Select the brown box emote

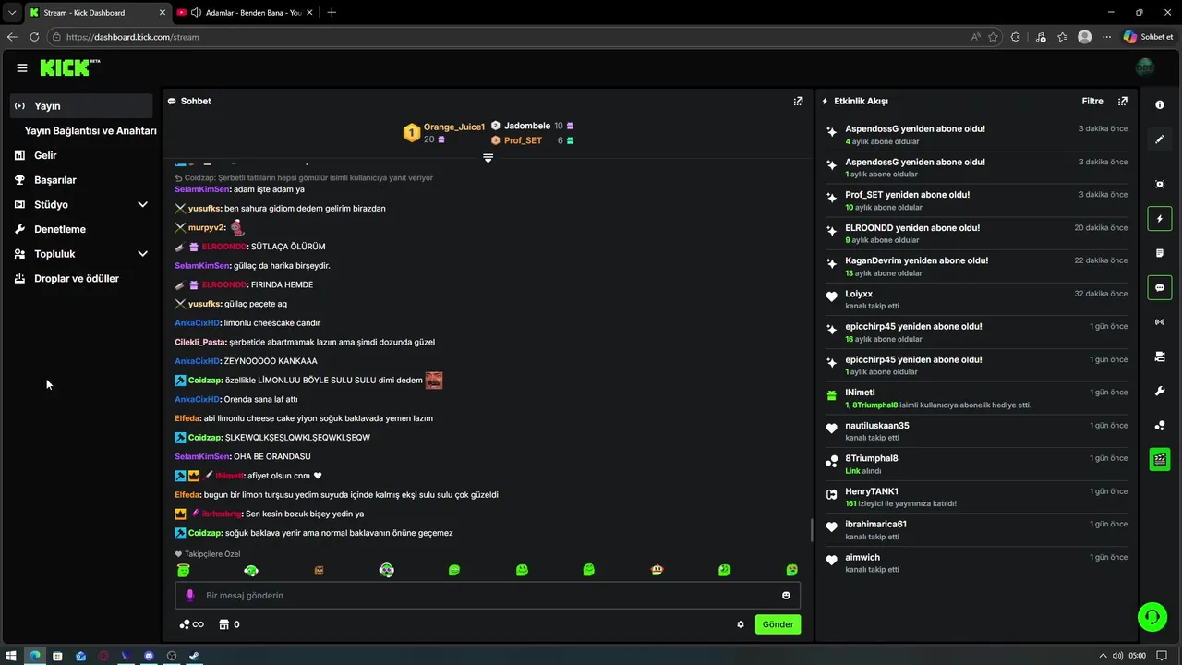[319, 570]
